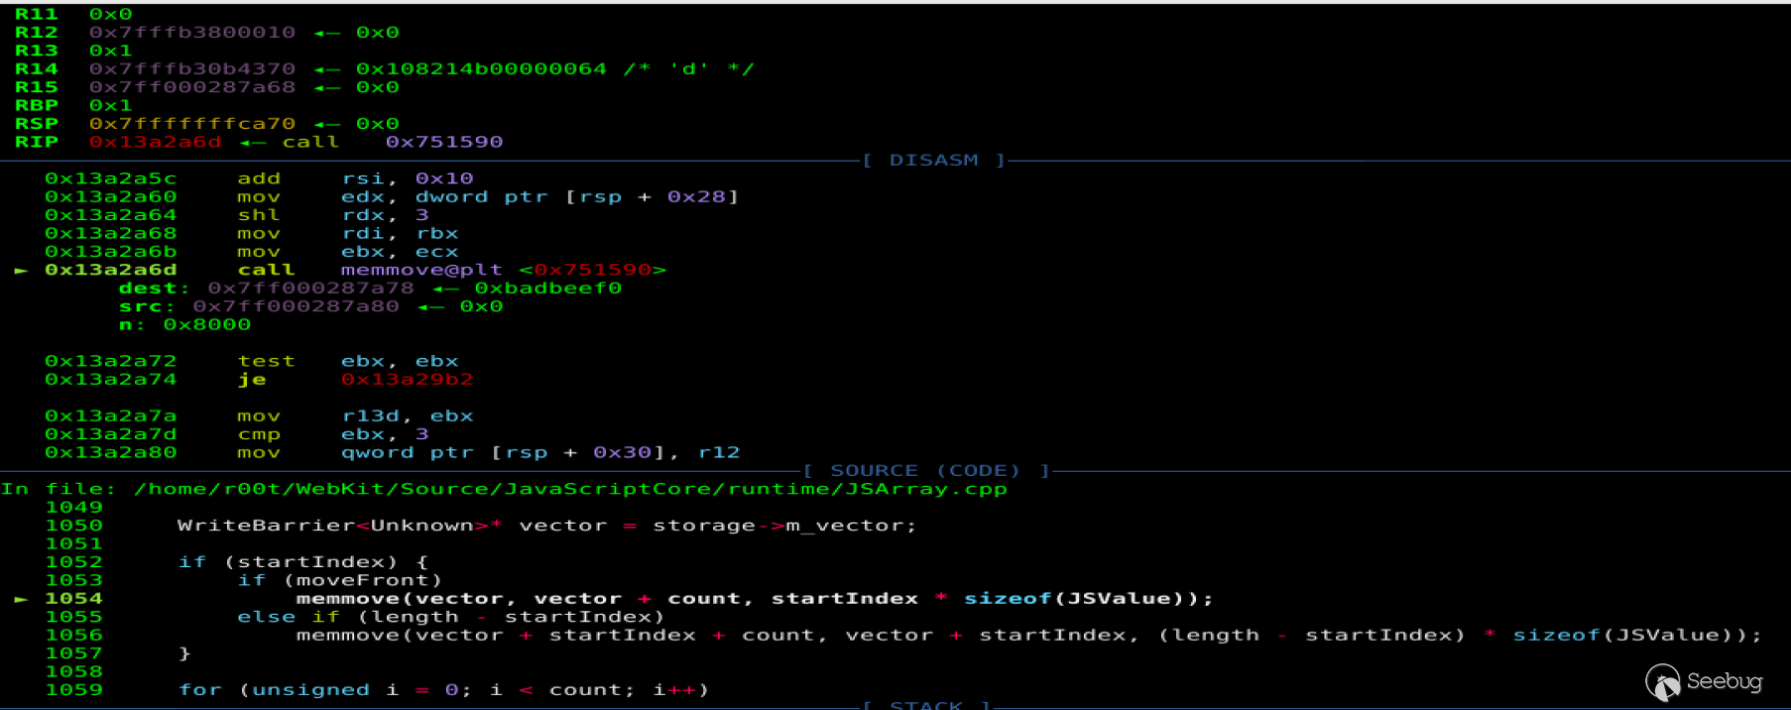Click the address 0x13a2a7a
Screen dimensions: 1791x710
point(110,415)
